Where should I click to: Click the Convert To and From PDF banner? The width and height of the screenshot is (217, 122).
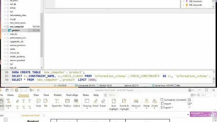(x=203, y=114)
